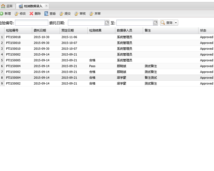
Task: Click the 查询 search button
Action: 167,23
